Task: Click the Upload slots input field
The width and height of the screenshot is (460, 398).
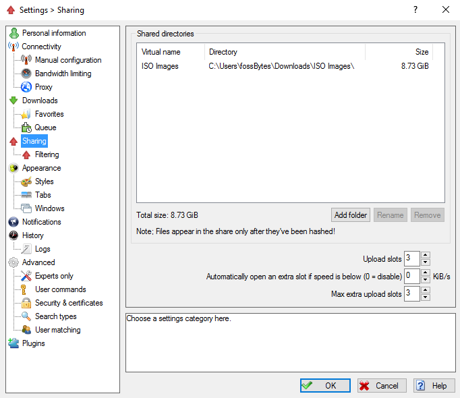Action: (x=411, y=258)
